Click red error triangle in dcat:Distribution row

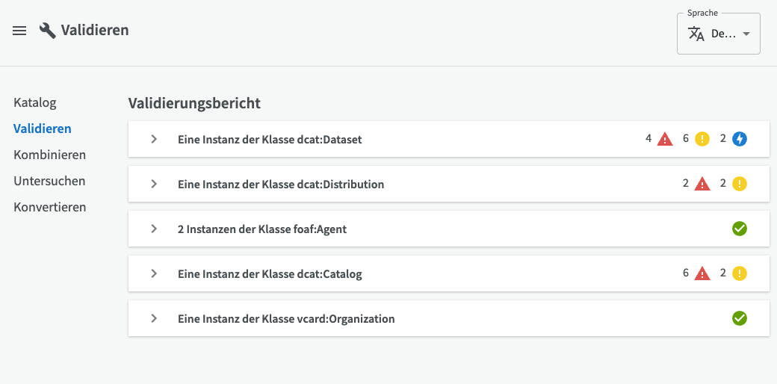pos(702,184)
